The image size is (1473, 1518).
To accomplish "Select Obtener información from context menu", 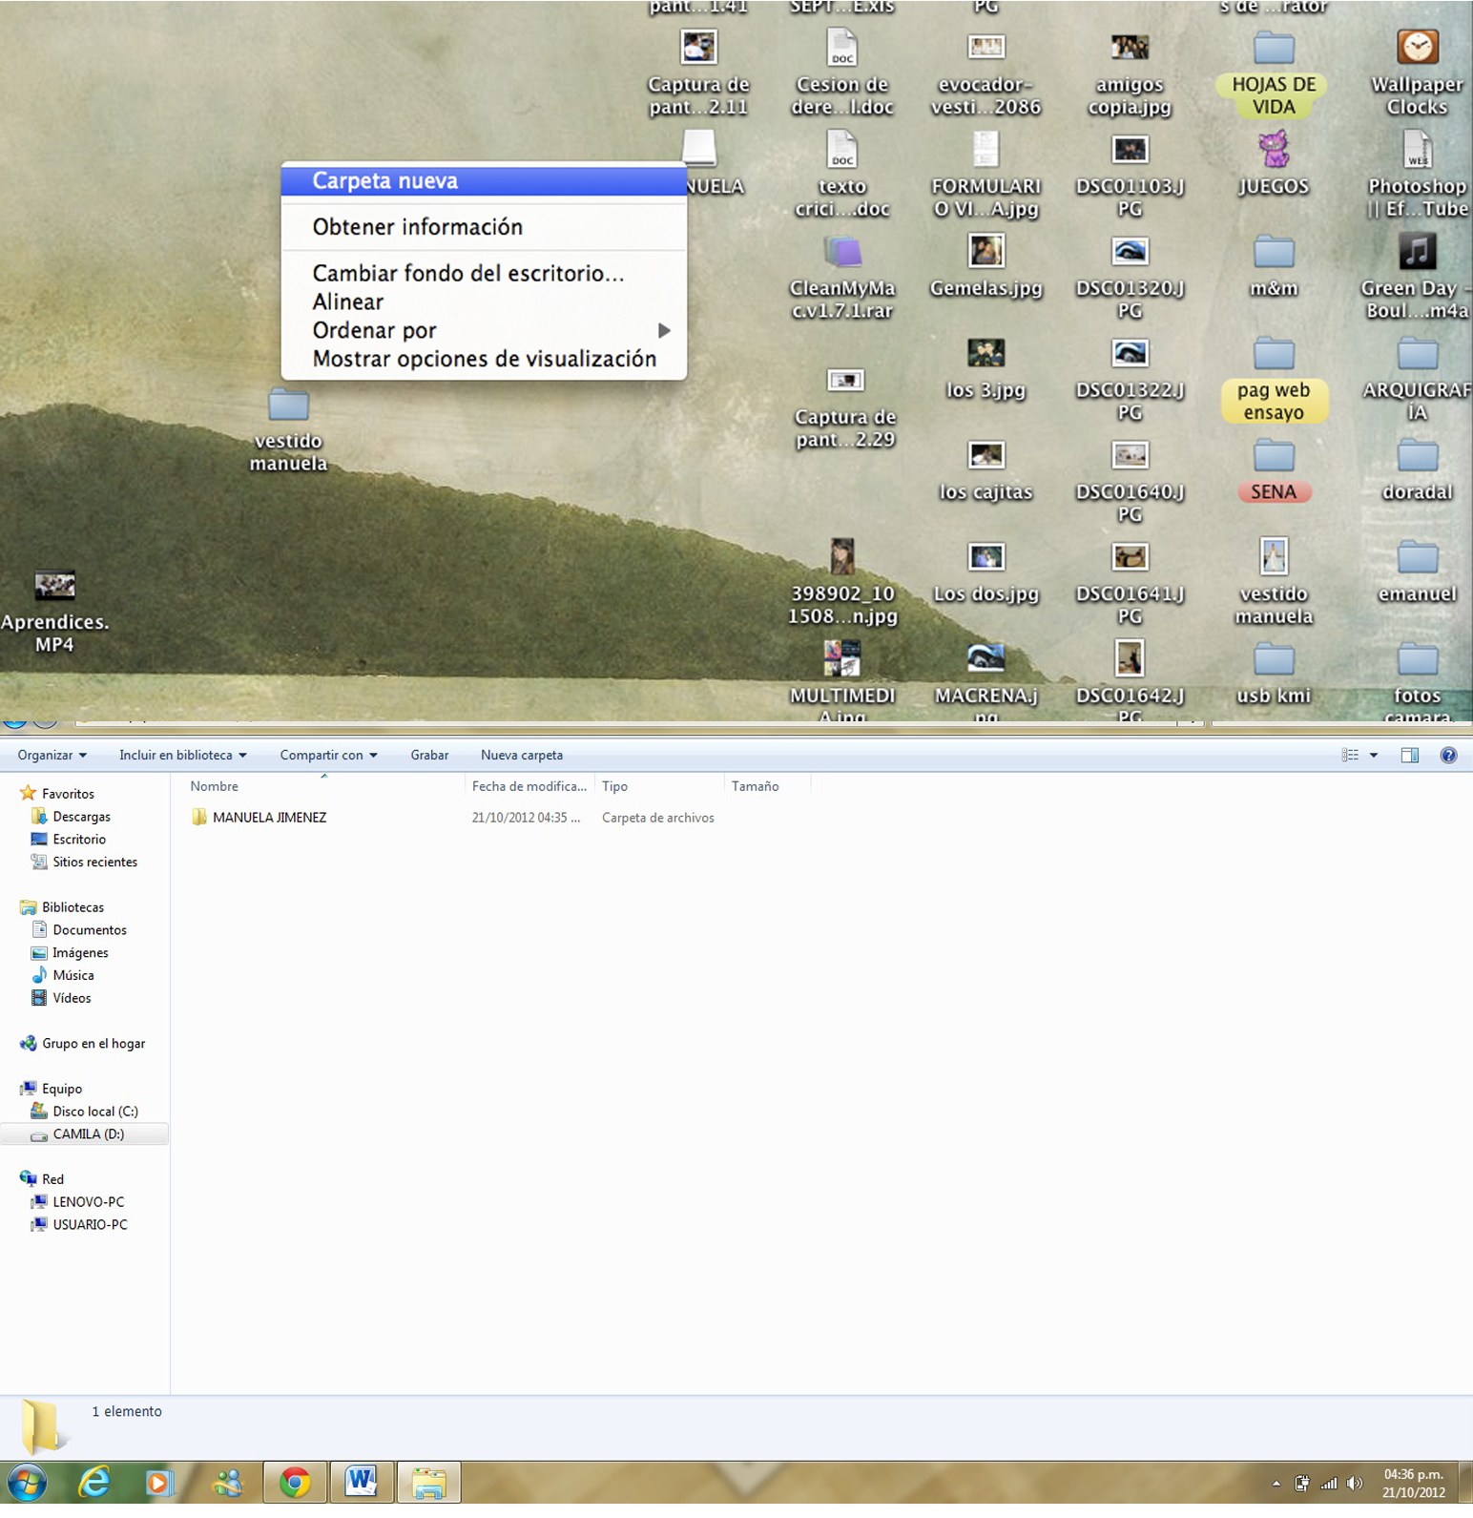I will click(x=418, y=227).
